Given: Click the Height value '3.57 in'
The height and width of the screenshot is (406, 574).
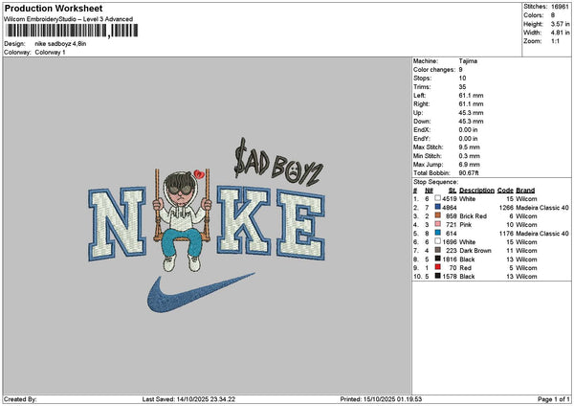Looking at the screenshot, I should coord(560,24).
